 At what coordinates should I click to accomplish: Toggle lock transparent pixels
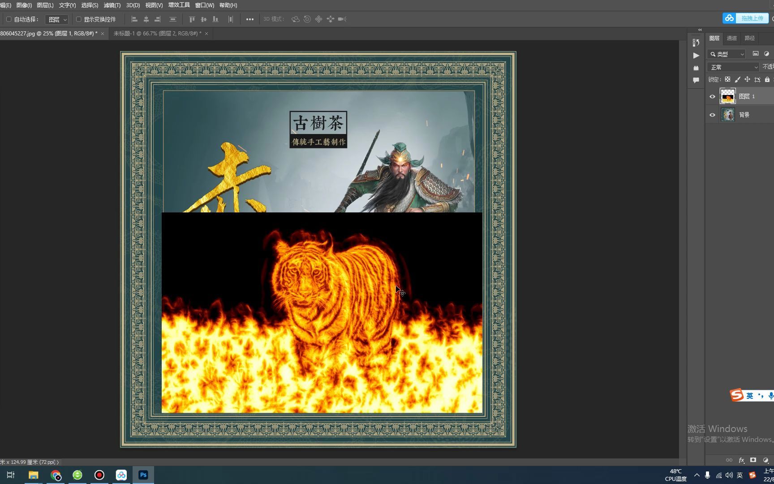[x=727, y=79]
